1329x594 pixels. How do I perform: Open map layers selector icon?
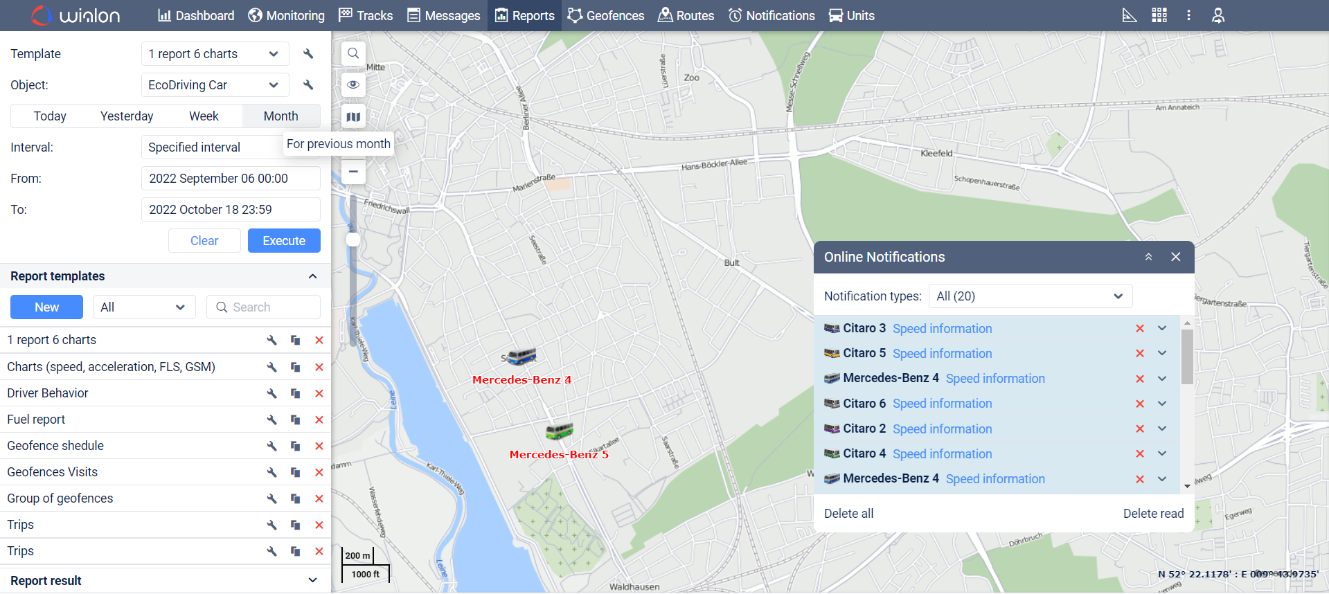(x=353, y=117)
